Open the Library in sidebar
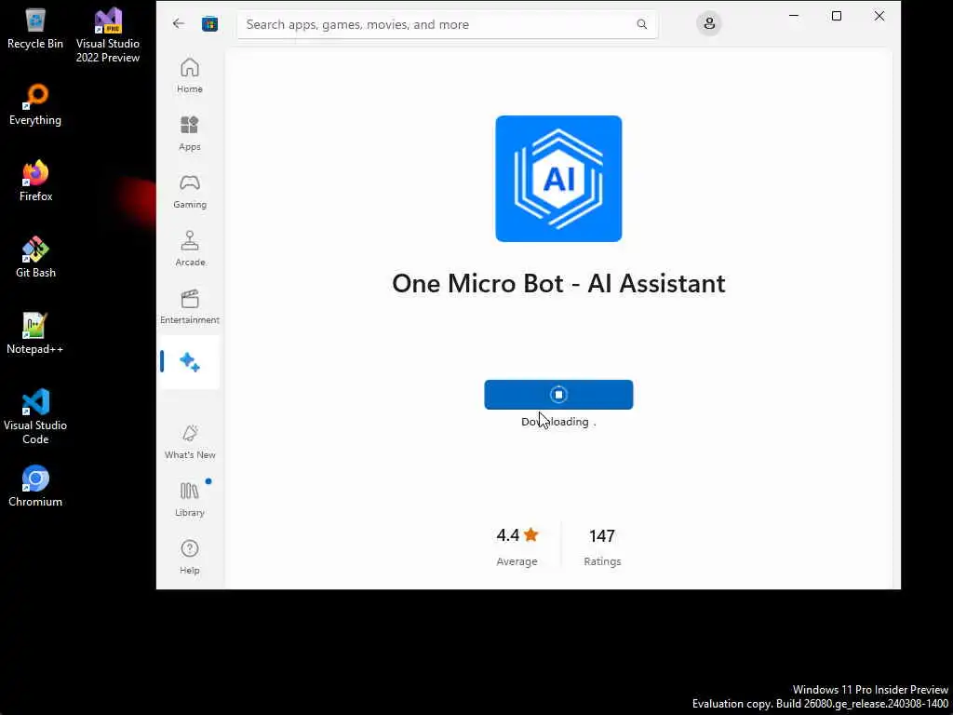This screenshot has width=953, height=715. (x=190, y=499)
